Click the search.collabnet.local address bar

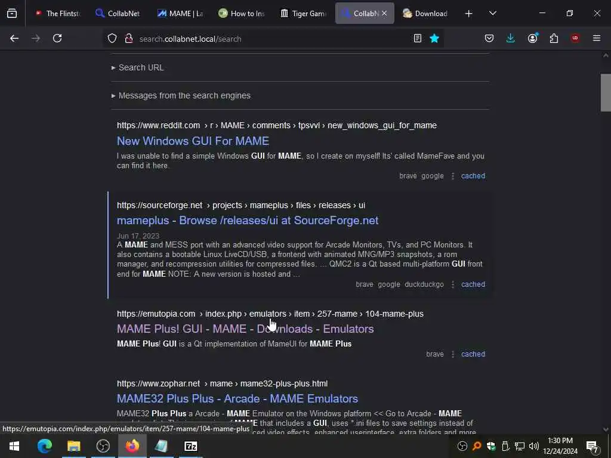[273, 39]
